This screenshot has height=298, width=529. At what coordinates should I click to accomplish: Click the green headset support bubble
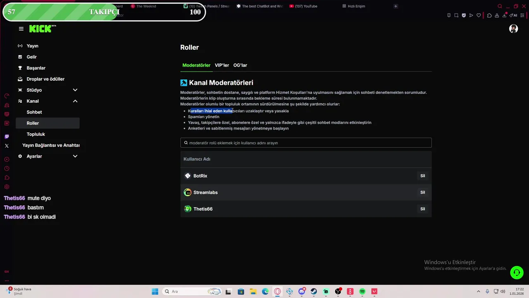click(517, 272)
